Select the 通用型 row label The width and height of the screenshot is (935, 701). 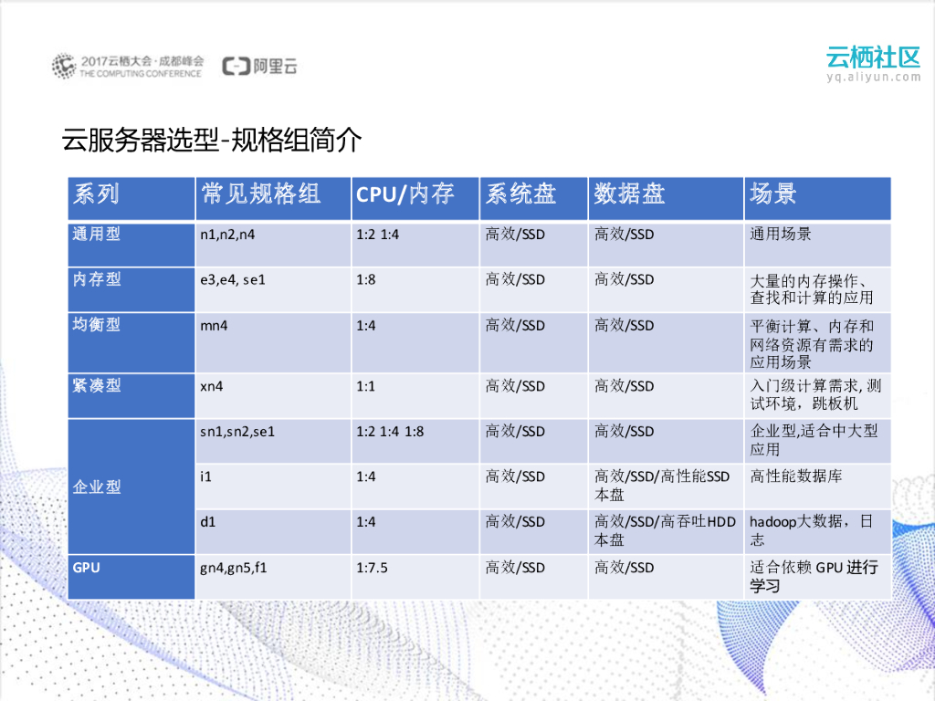point(97,234)
